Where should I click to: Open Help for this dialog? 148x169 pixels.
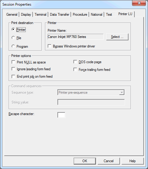tap(133, 161)
